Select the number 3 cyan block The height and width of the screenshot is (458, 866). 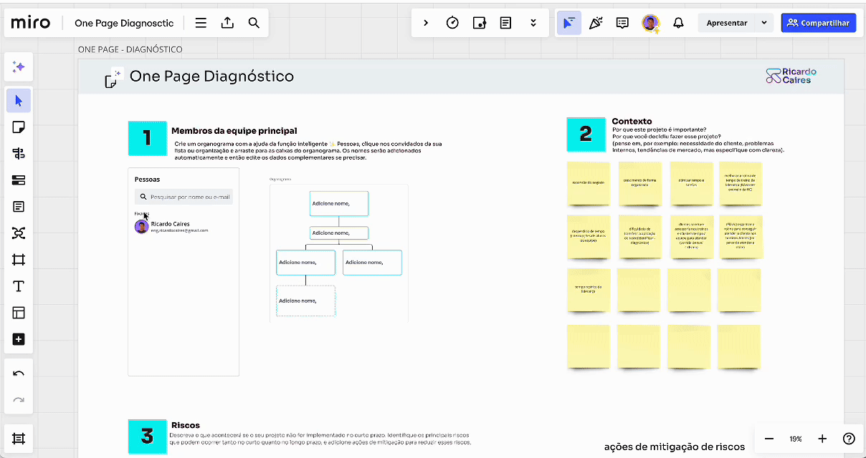[x=148, y=437]
